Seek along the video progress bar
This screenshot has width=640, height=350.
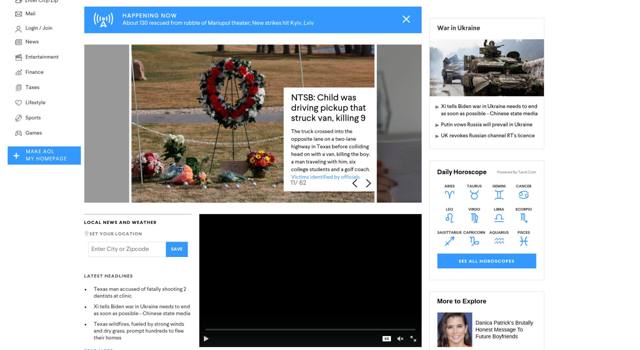tap(310, 329)
